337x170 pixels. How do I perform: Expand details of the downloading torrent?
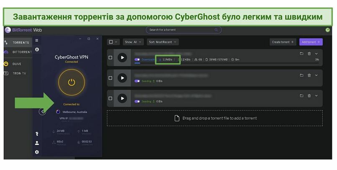click(x=317, y=53)
